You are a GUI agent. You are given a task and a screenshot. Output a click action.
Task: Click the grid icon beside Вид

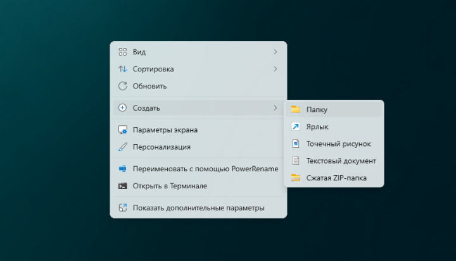pos(123,52)
